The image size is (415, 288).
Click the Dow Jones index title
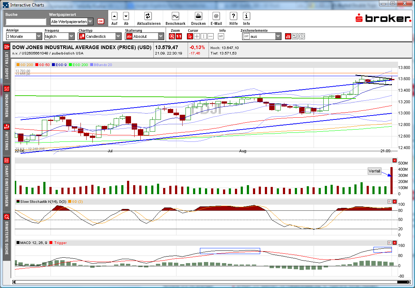pos(82,47)
